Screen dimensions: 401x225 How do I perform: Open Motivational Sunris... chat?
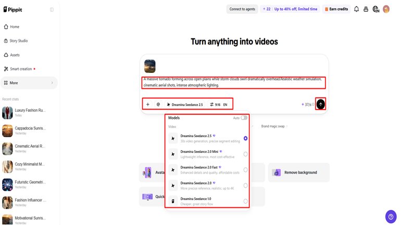(24, 219)
